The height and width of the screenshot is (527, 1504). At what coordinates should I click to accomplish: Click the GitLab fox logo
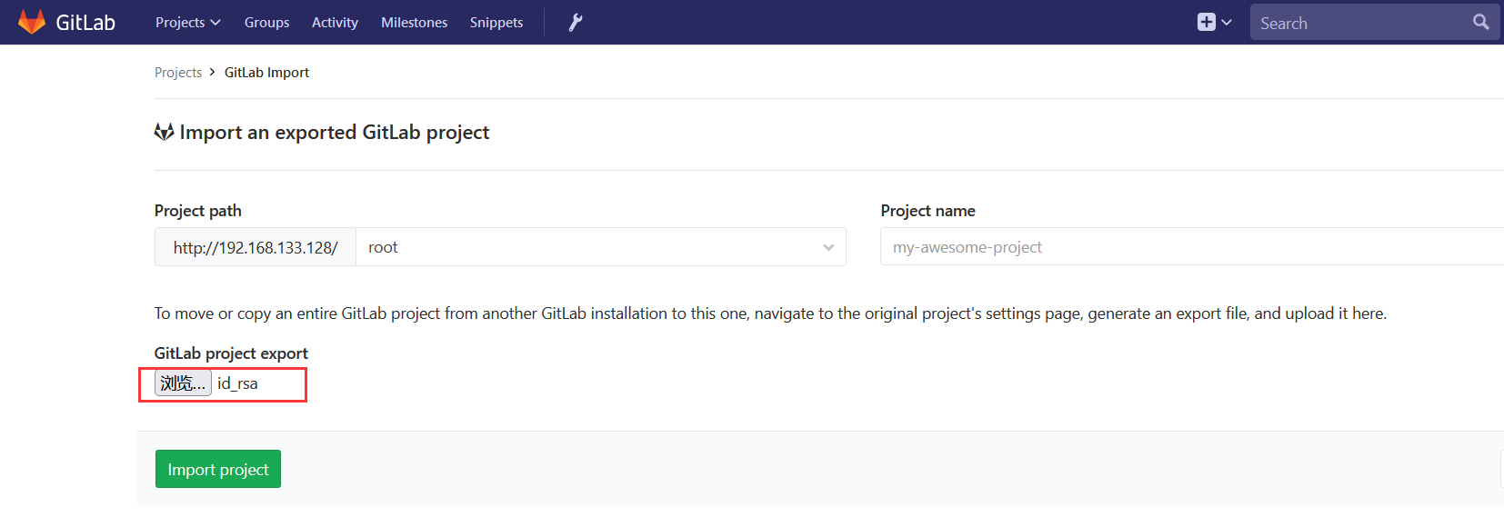pyautogui.click(x=32, y=22)
